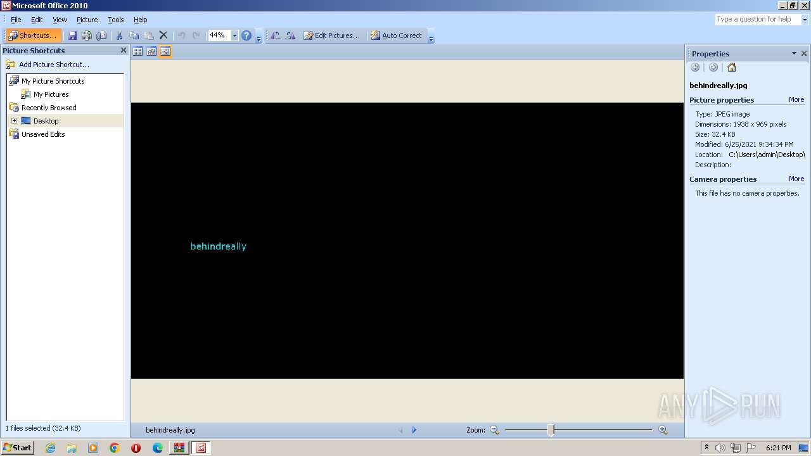
Task: Switch to Thumbnail view
Action: coord(137,51)
